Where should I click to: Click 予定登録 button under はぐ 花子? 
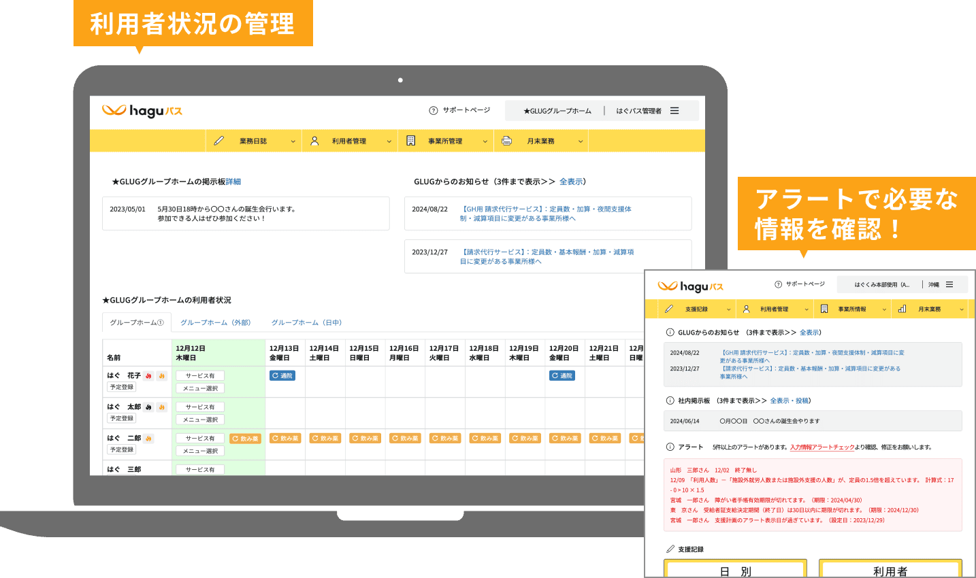click(x=122, y=387)
